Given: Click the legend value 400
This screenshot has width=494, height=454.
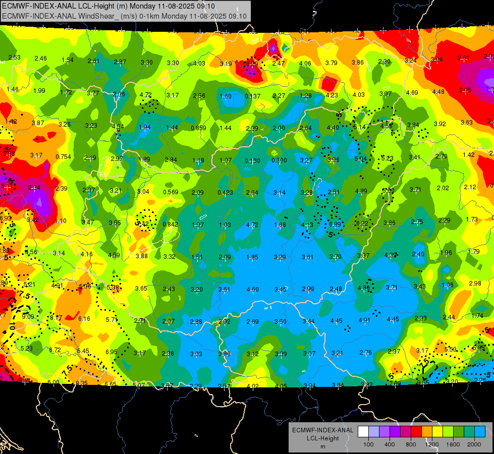Looking at the screenshot, I should 390,444.
